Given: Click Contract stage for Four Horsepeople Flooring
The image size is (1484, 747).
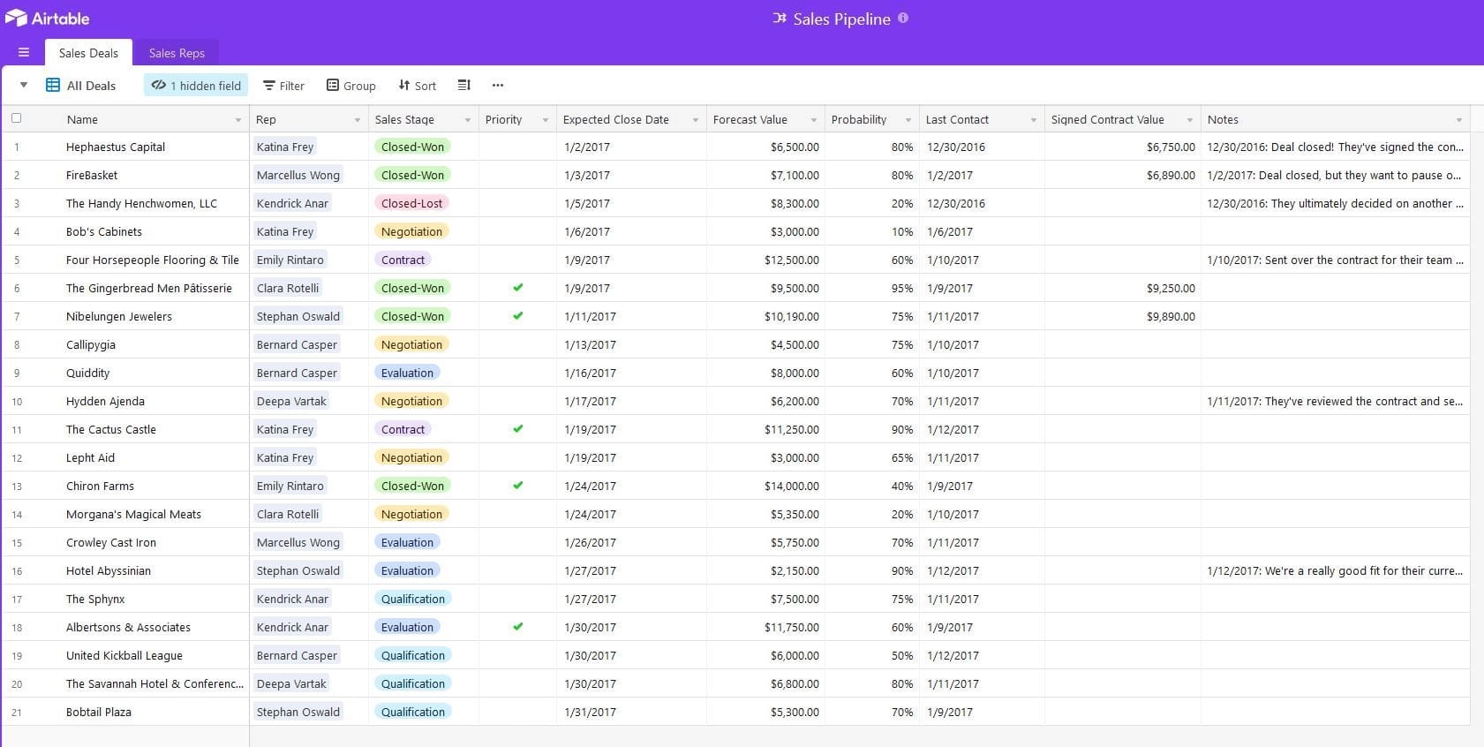Looking at the screenshot, I should pos(403,260).
